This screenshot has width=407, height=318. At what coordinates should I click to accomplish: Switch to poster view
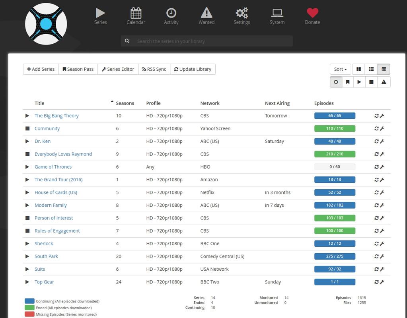click(x=358, y=69)
